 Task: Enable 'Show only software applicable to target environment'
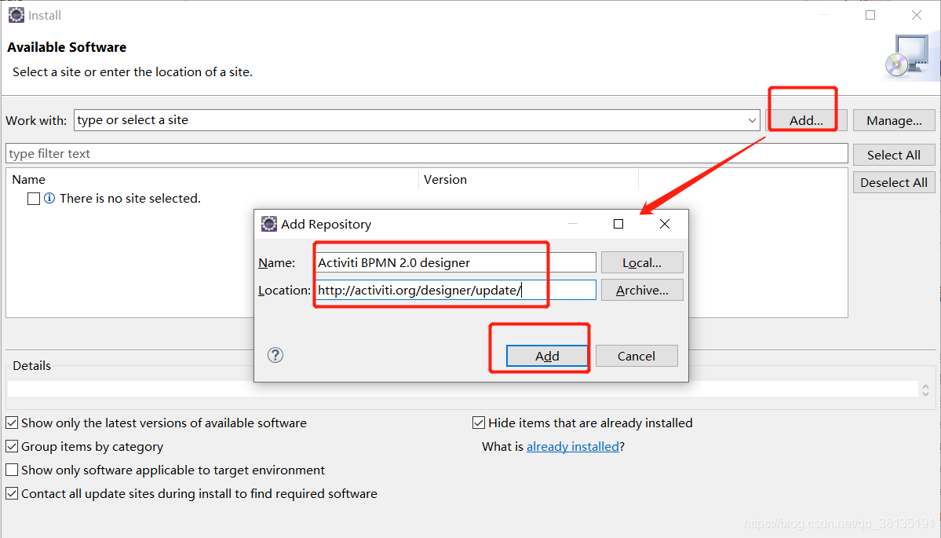tap(12, 470)
